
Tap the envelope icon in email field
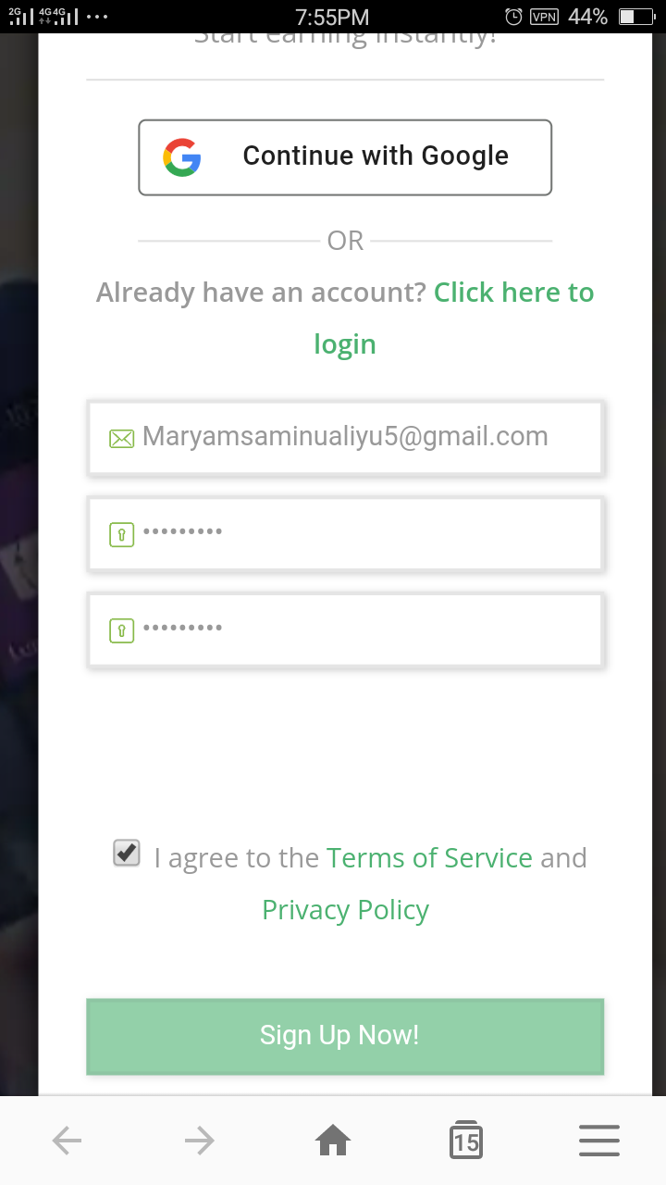pyautogui.click(x=121, y=438)
